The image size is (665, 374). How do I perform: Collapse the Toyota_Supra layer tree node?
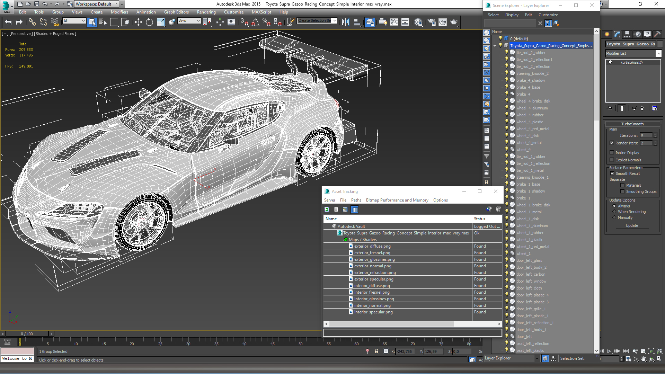click(x=495, y=46)
